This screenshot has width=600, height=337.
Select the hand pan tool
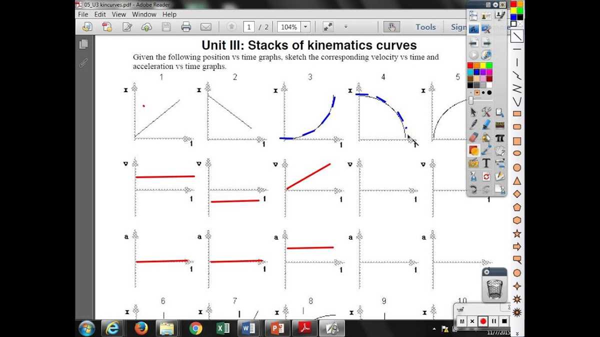[x=392, y=27]
